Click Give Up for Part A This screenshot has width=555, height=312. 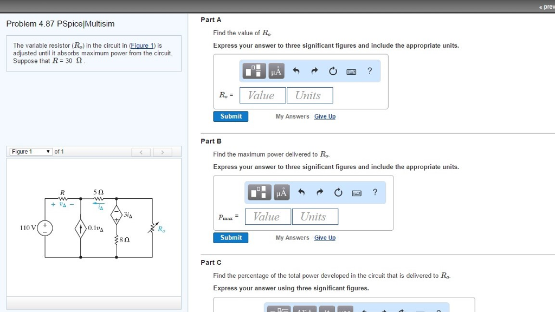point(325,116)
